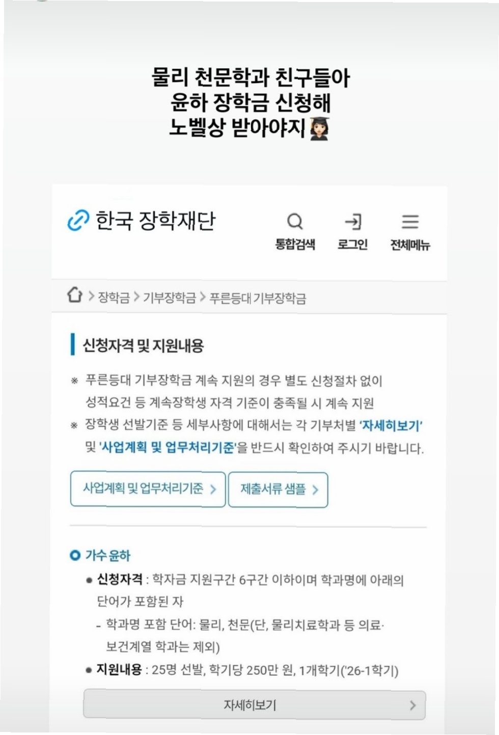Select 기부장학금 in the breadcrumb
The height and width of the screenshot is (735, 499).
pos(170,297)
